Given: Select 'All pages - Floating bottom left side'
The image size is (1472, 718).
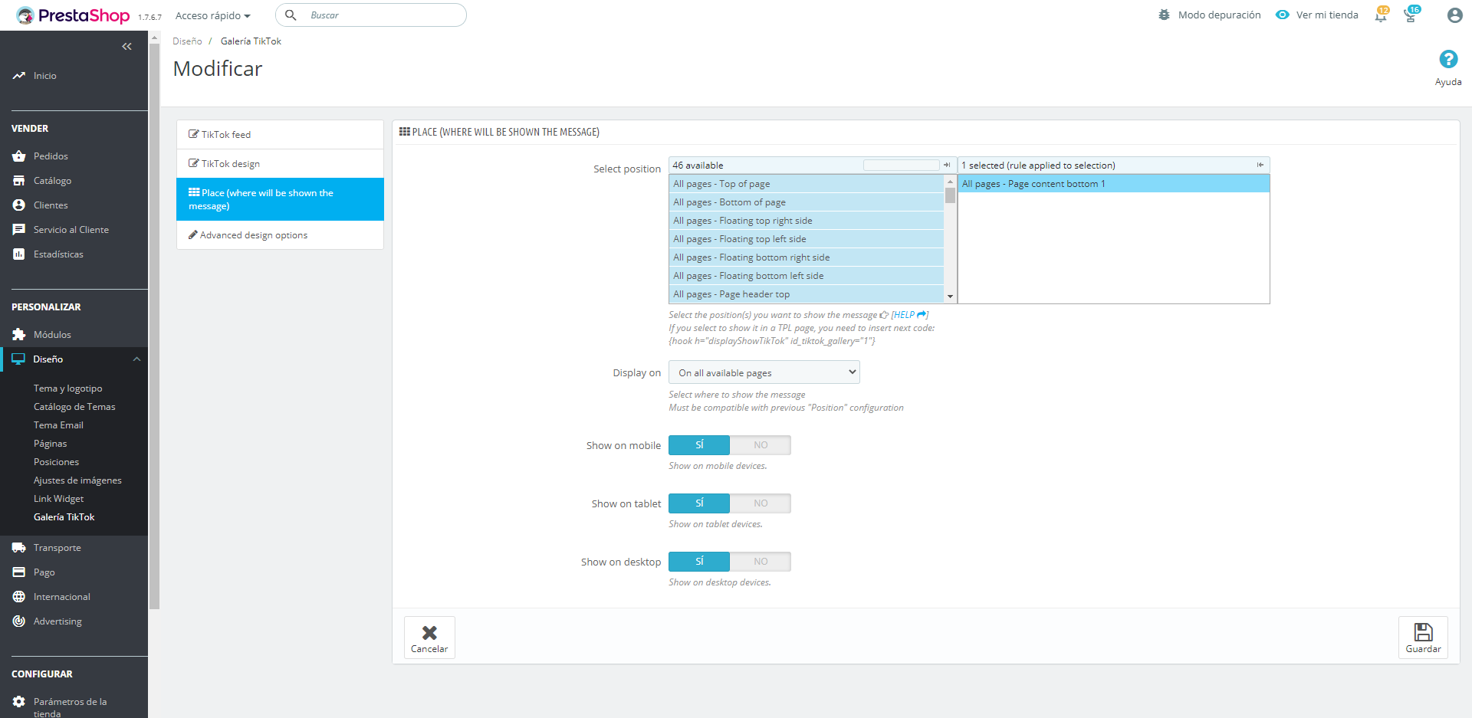Looking at the screenshot, I should point(807,276).
